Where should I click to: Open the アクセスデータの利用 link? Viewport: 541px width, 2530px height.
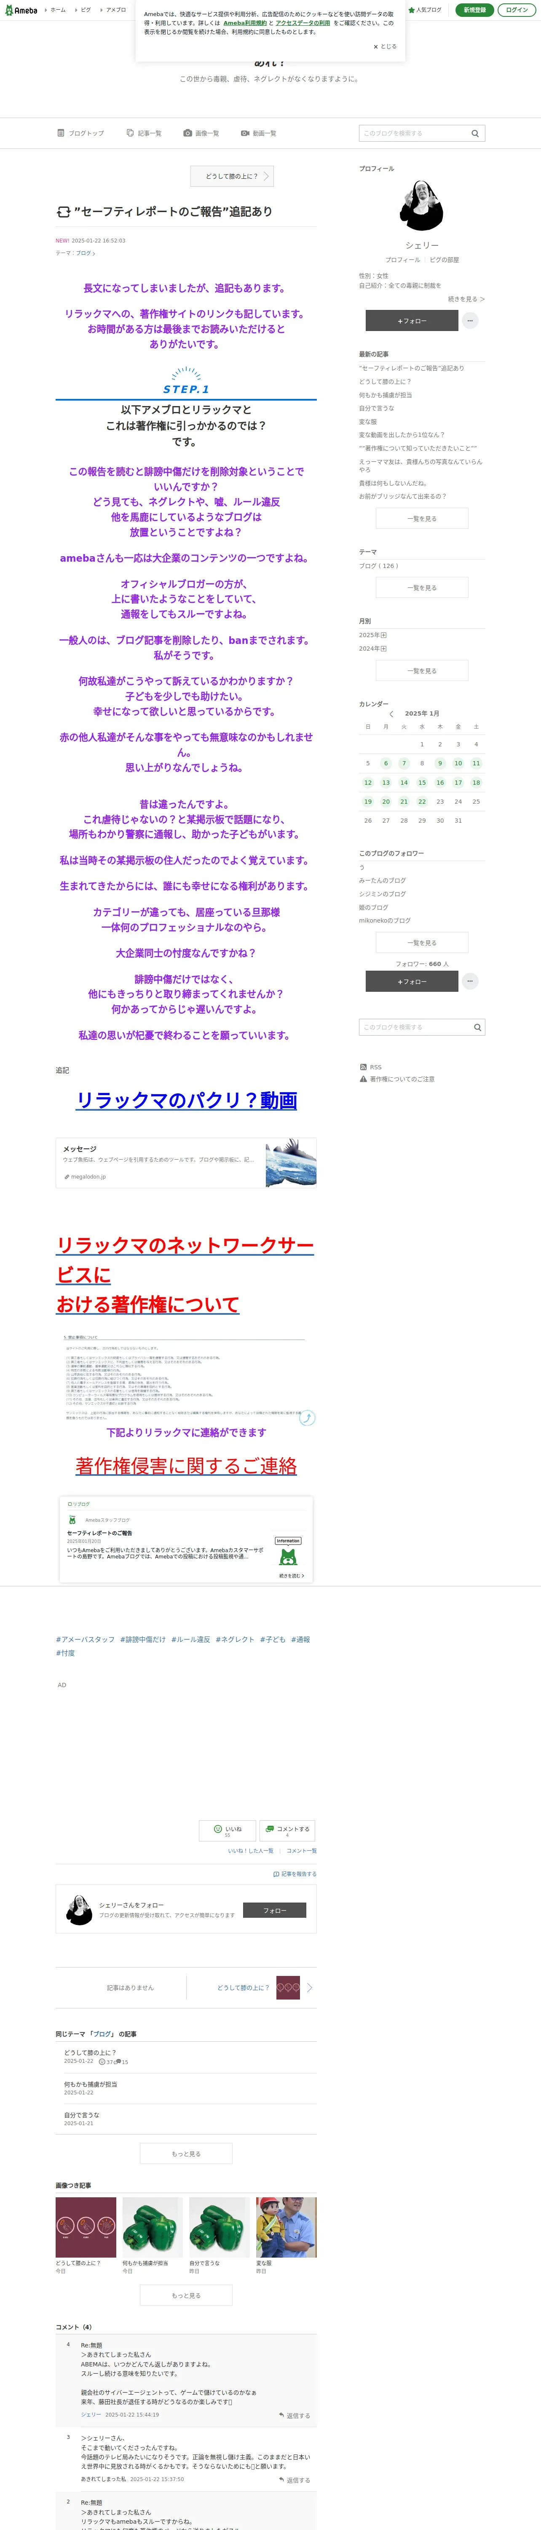[303, 23]
